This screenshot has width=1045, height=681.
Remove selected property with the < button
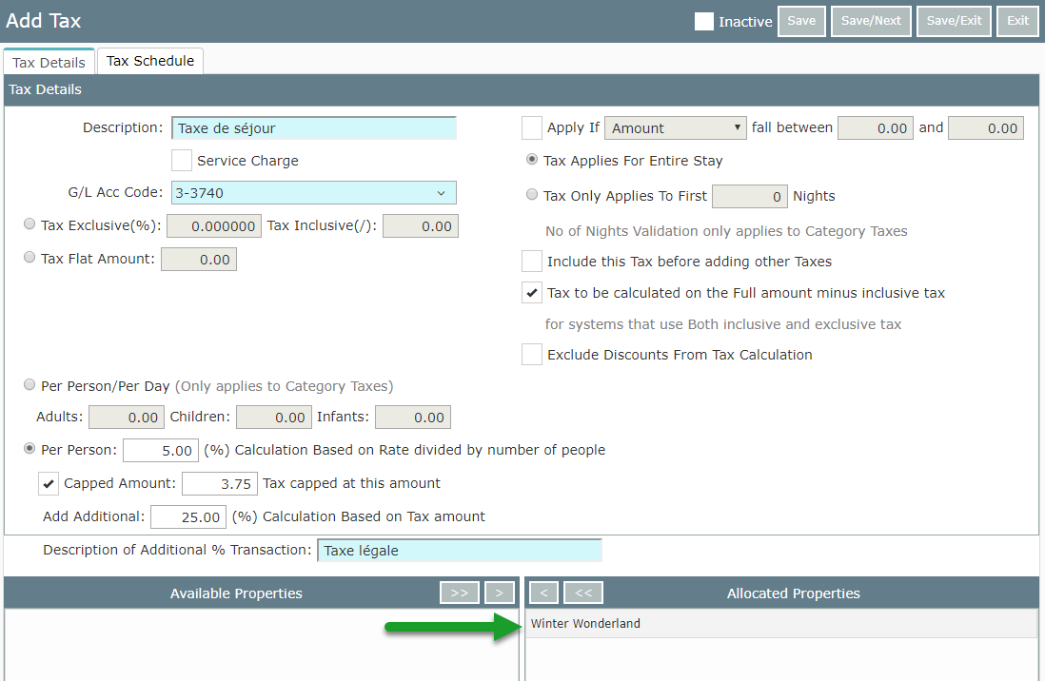pos(543,593)
